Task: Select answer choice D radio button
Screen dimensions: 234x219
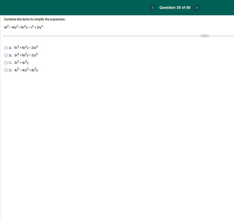Action: point(6,70)
